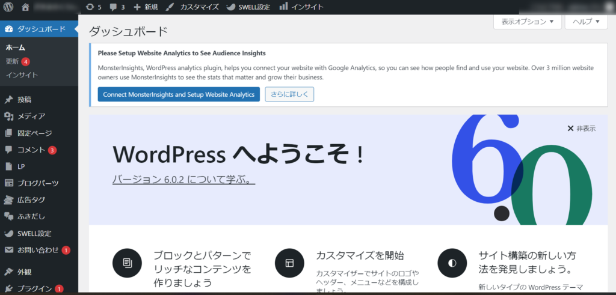Click Connect MonsterInsights and Setup Website Analytics

click(x=179, y=94)
